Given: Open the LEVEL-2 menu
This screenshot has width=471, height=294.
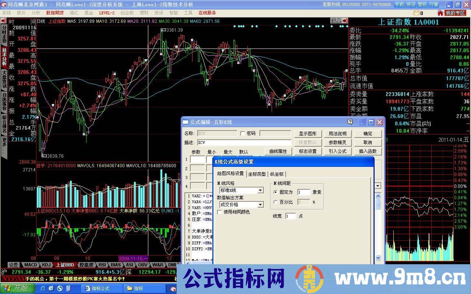Looking at the screenshot, I should [x=107, y=13].
